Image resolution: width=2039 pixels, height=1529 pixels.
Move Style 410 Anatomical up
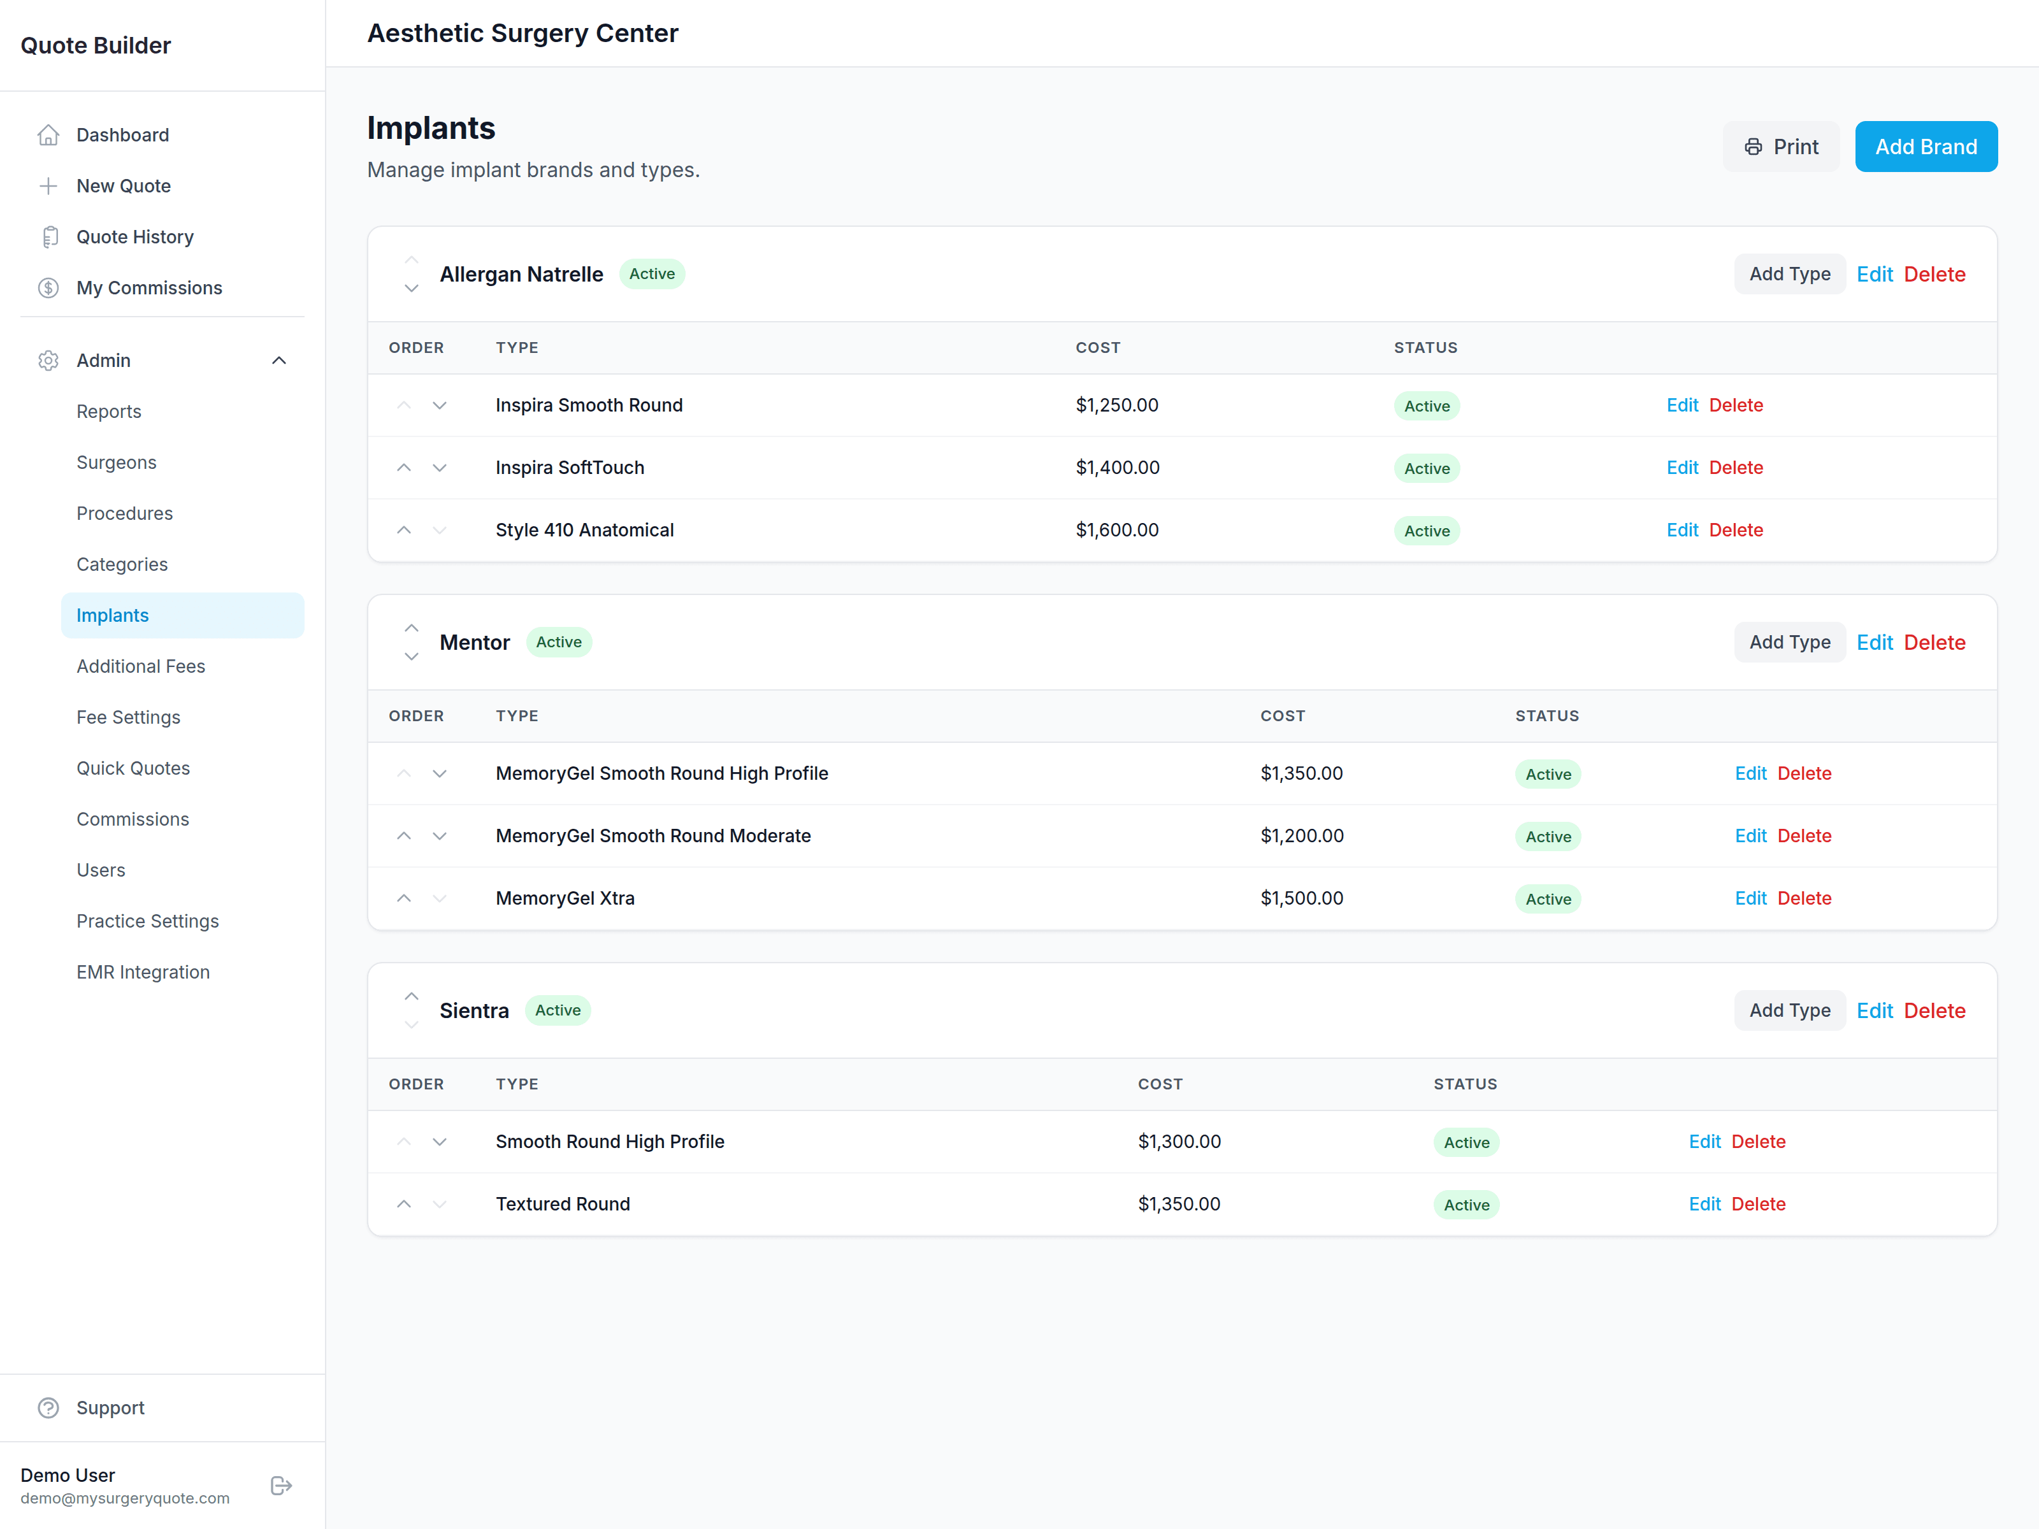coord(404,530)
